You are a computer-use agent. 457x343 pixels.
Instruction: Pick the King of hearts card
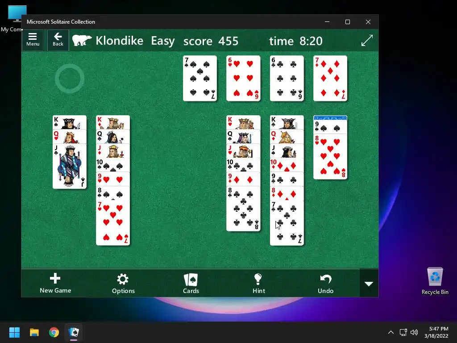pos(243,122)
